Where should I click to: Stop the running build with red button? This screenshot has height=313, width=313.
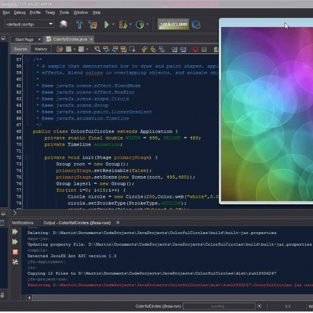(15, 252)
